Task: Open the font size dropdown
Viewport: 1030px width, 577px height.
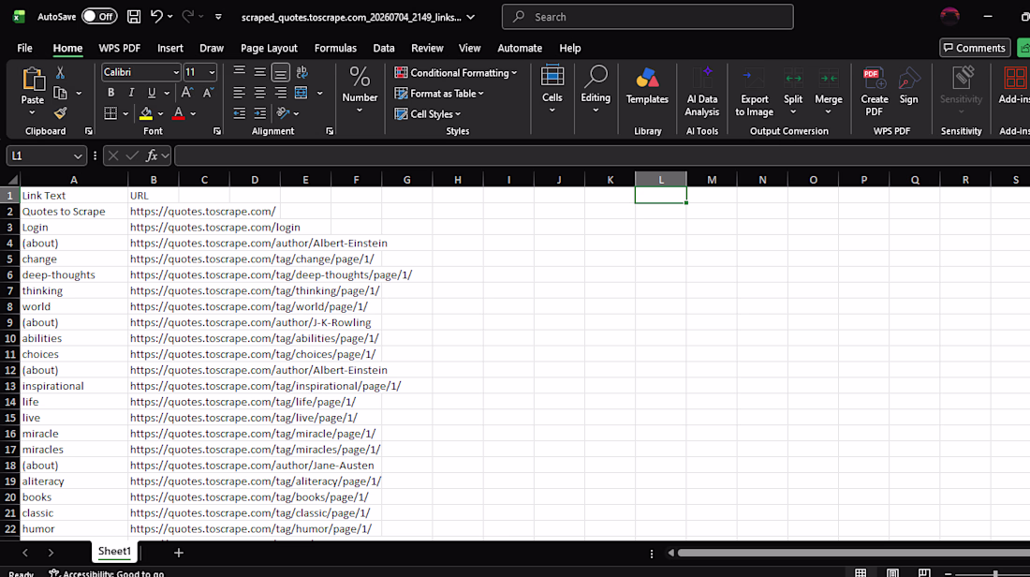Action: click(212, 72)
